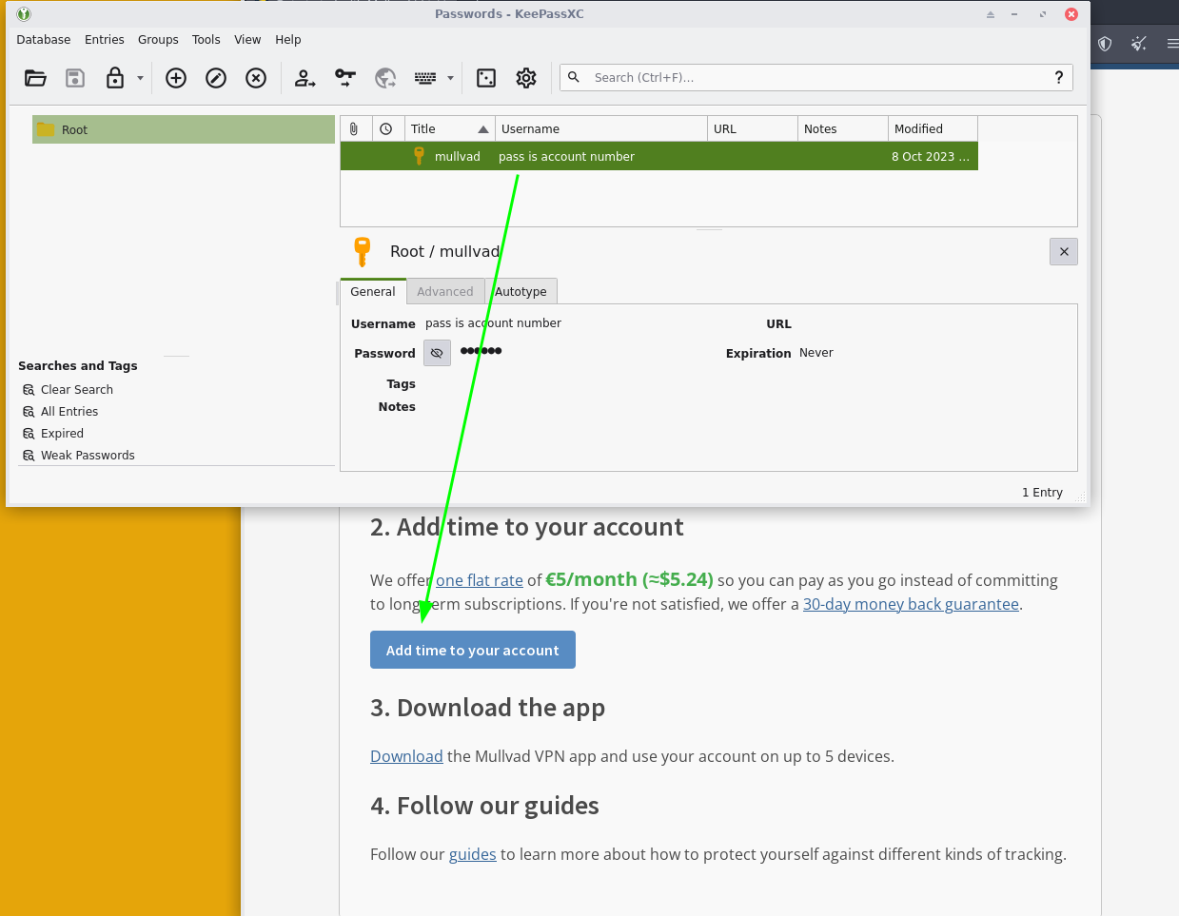Click the large key icon beside Root / mullvad
The width and height of the screenshot is (1179, 916).
(x=363, y=252)
